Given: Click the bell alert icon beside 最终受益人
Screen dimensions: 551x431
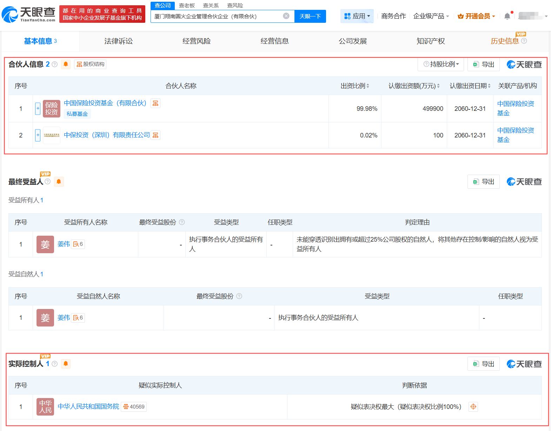Looking at the screenshot, I should [x=59, y=182].
